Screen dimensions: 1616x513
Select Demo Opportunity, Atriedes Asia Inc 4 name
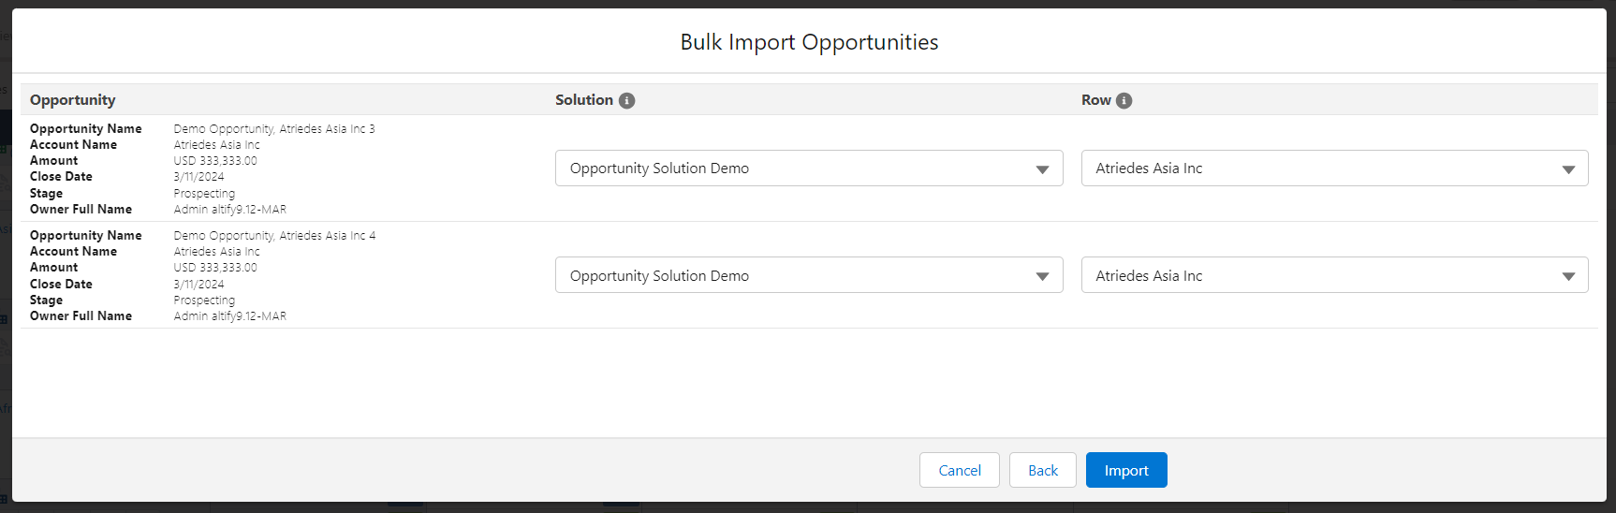point(273,236)
